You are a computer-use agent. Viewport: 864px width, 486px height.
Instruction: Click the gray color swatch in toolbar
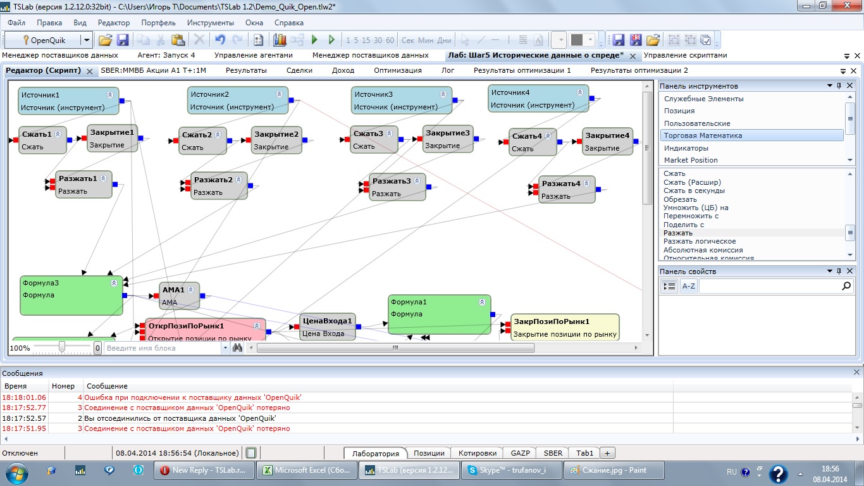pyautogui.click(x=576, y=40)
